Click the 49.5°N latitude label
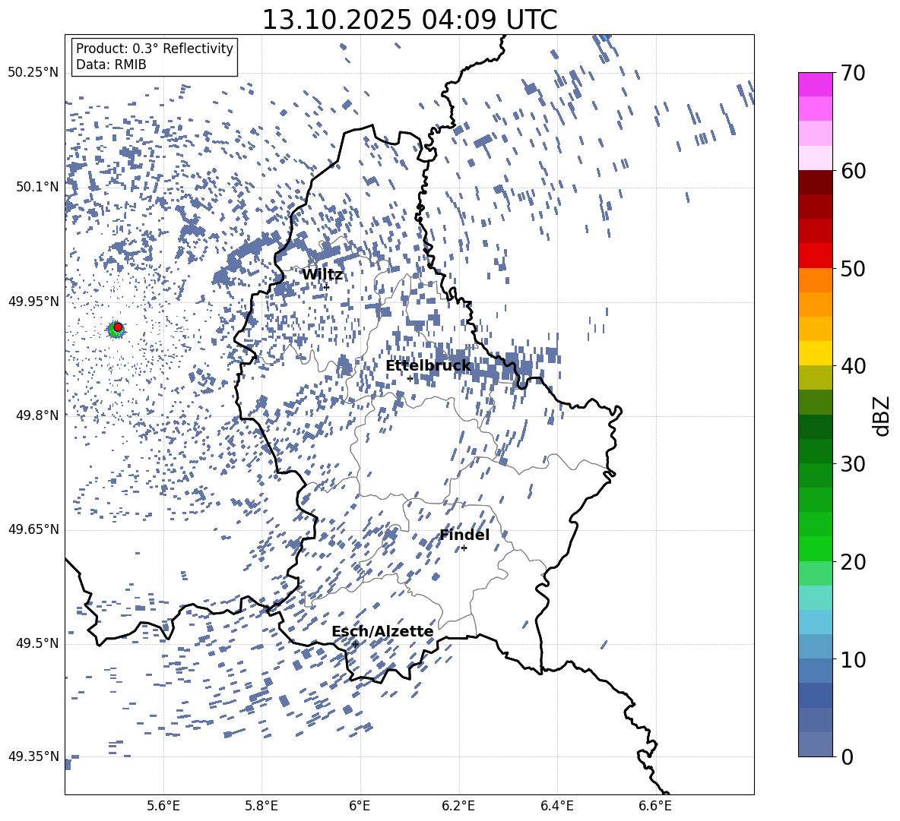 36,643
